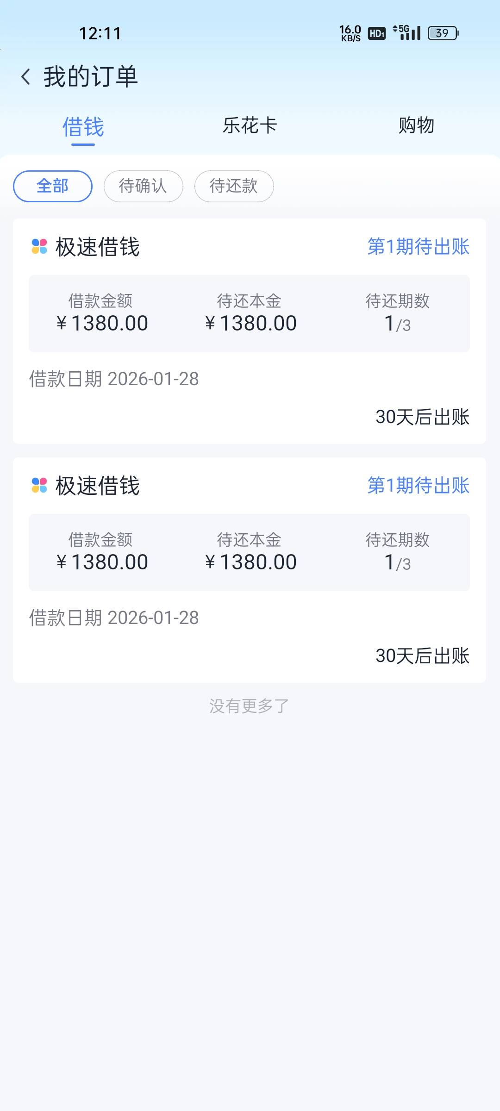Screen dimensions: 500x1111
Task: Switch to the 借钱 tab
Action: point(83,127)
